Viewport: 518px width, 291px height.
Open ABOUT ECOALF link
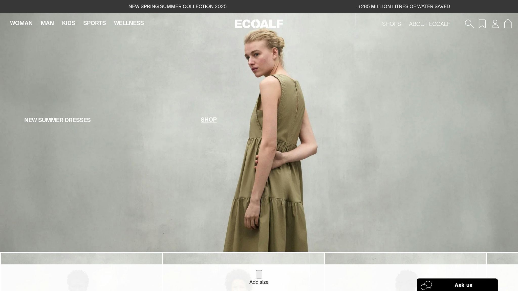(429, 24)
